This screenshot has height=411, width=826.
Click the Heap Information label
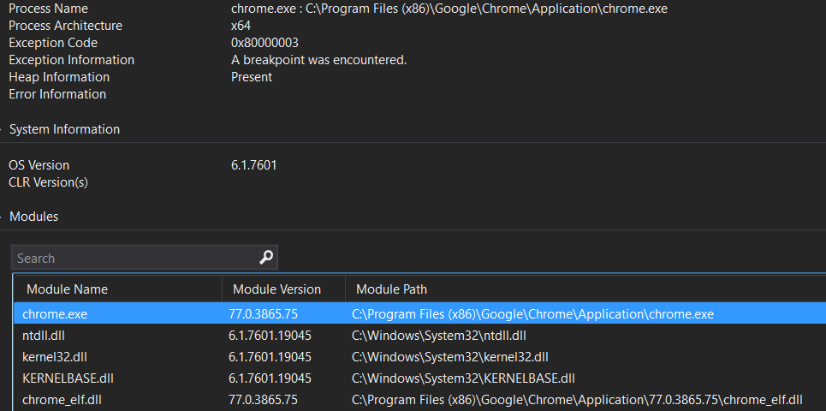59,77
